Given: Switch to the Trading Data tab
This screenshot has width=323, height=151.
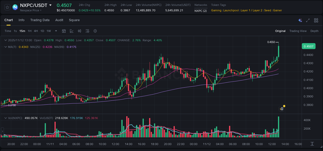Looking at the screenshot, I should pos(40,20).
